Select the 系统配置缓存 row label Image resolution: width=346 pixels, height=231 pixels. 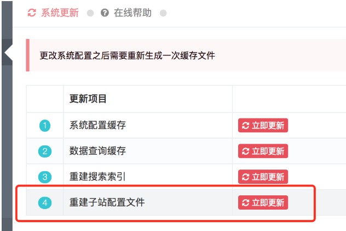(x=97, y=125)
